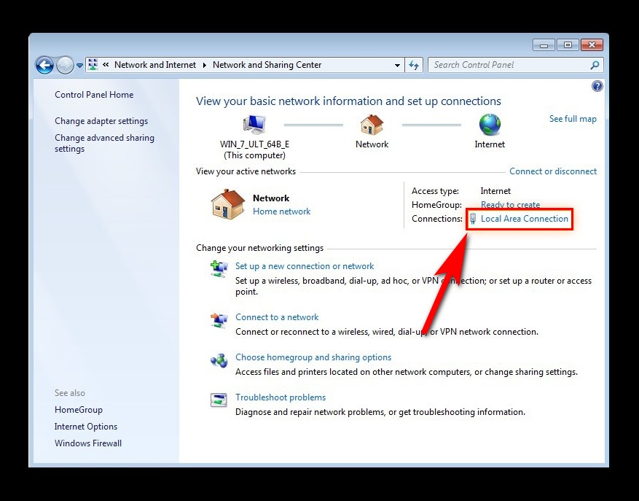639x501 pixels.
Task: Open Change adapter settings
Action: point(101,121)
